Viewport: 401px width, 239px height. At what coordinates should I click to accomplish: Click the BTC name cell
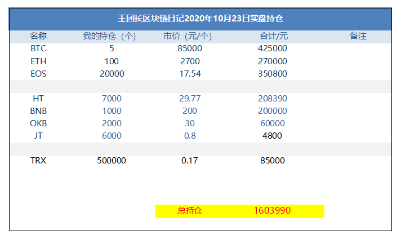38,48
